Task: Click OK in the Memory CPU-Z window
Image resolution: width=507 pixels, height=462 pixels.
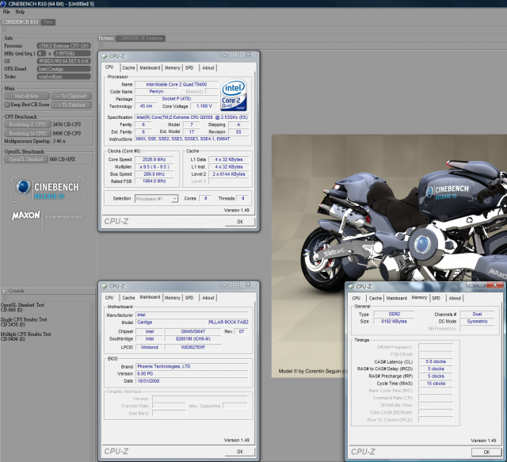Action: tap(486, 452)
